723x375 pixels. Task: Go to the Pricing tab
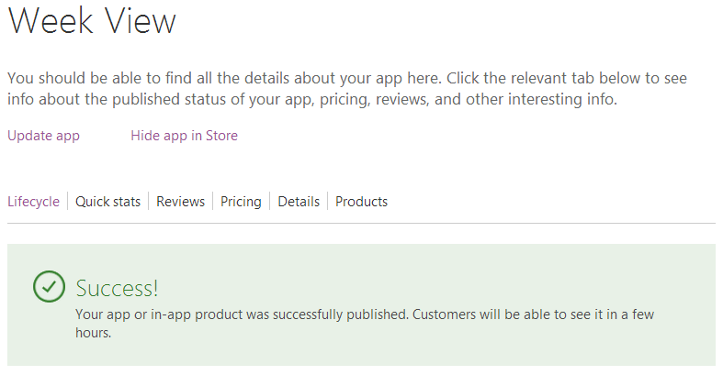(x=241, y=202)
